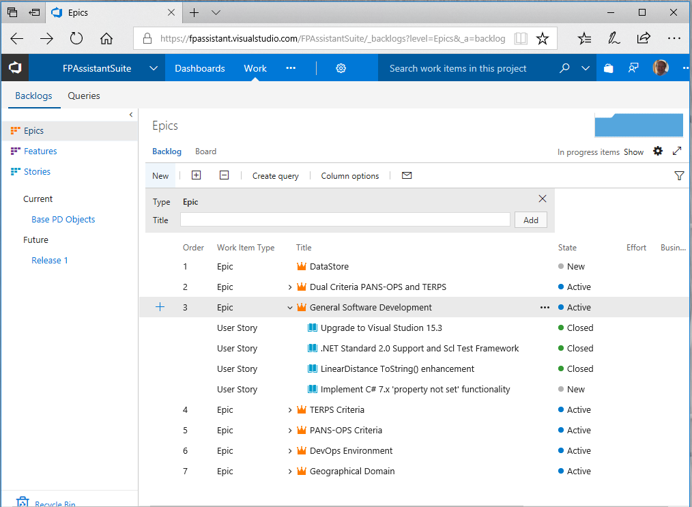The image size is (692, 507).
Task: Click the search magnifier icon
Action: [x=564, y=68]
